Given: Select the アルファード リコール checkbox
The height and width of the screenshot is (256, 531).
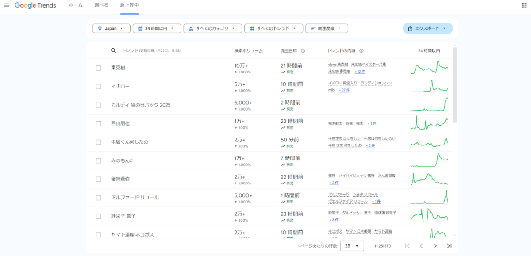Looking at the screenshot, I should coord(99,198).
